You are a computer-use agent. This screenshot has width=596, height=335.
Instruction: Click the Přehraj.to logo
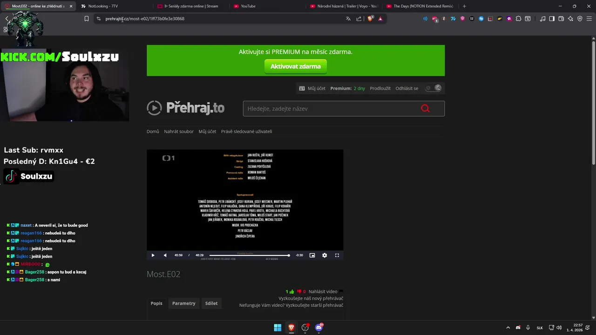click(x=186, y=108)
